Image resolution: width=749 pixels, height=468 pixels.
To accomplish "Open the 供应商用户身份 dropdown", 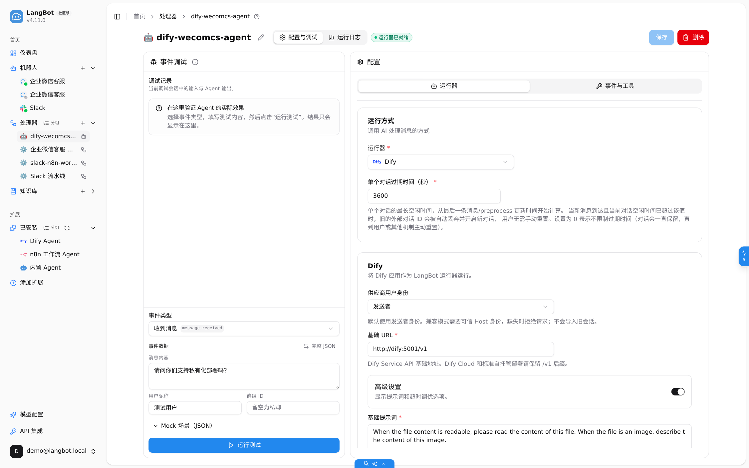I will click(460, 307).
